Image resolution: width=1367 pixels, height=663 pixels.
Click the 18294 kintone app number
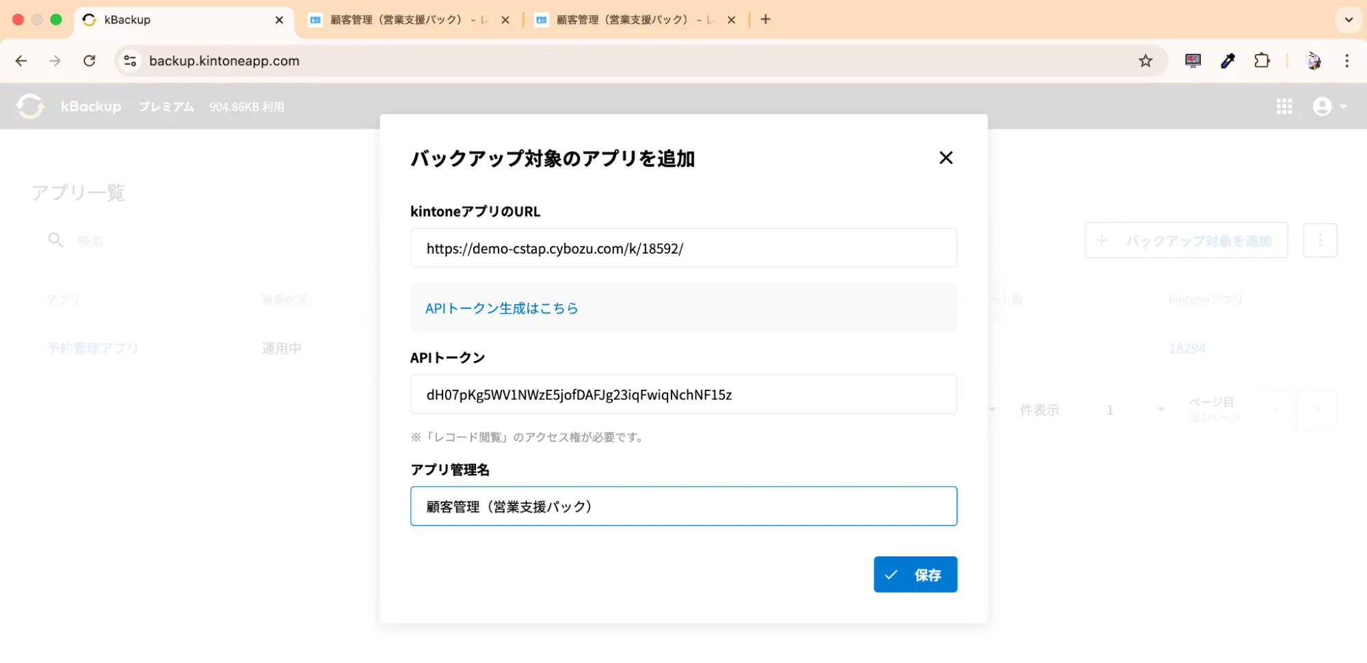pyautogui.click(x=1187, y=348)
